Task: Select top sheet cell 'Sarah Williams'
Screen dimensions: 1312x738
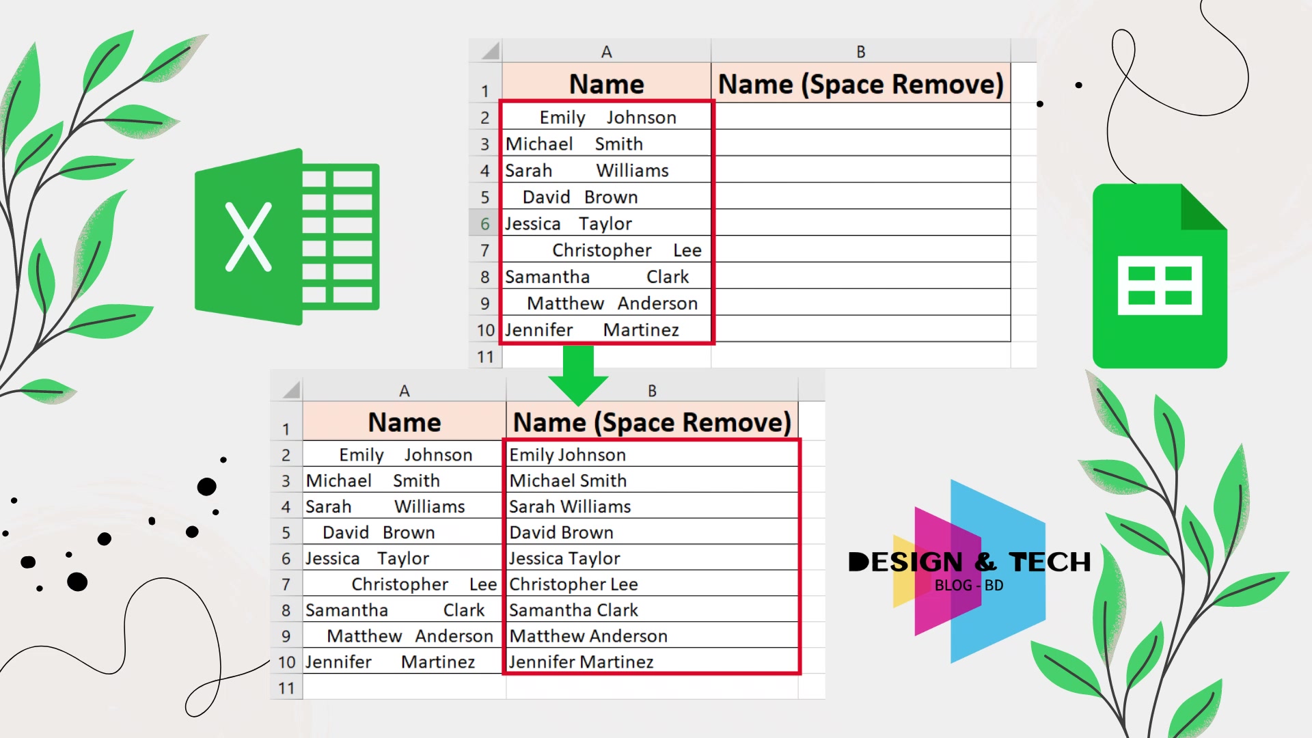Action: click(606, 170)
